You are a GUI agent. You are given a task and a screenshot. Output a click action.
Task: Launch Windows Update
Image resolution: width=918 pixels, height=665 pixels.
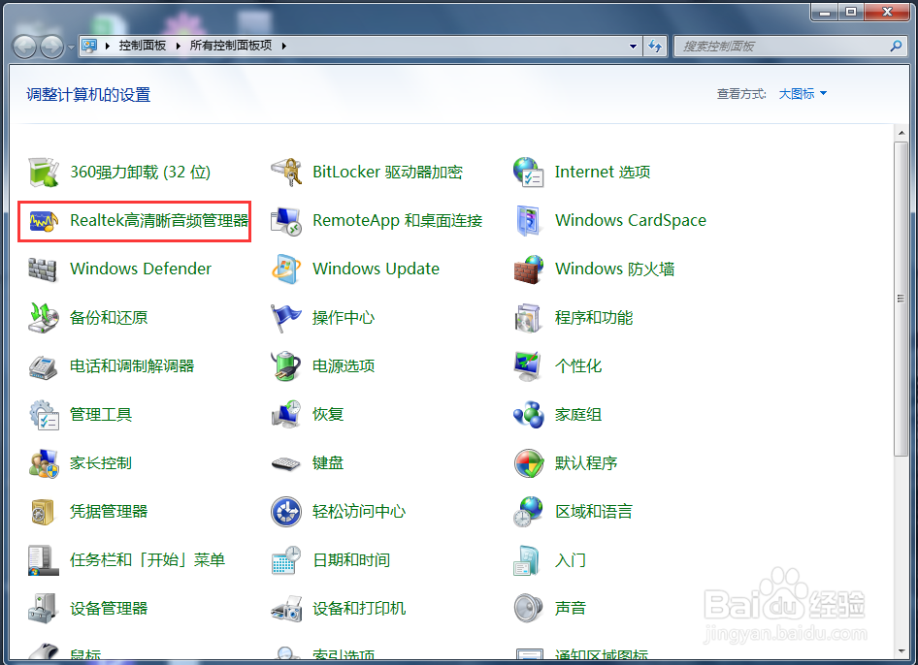click(377, 269)
